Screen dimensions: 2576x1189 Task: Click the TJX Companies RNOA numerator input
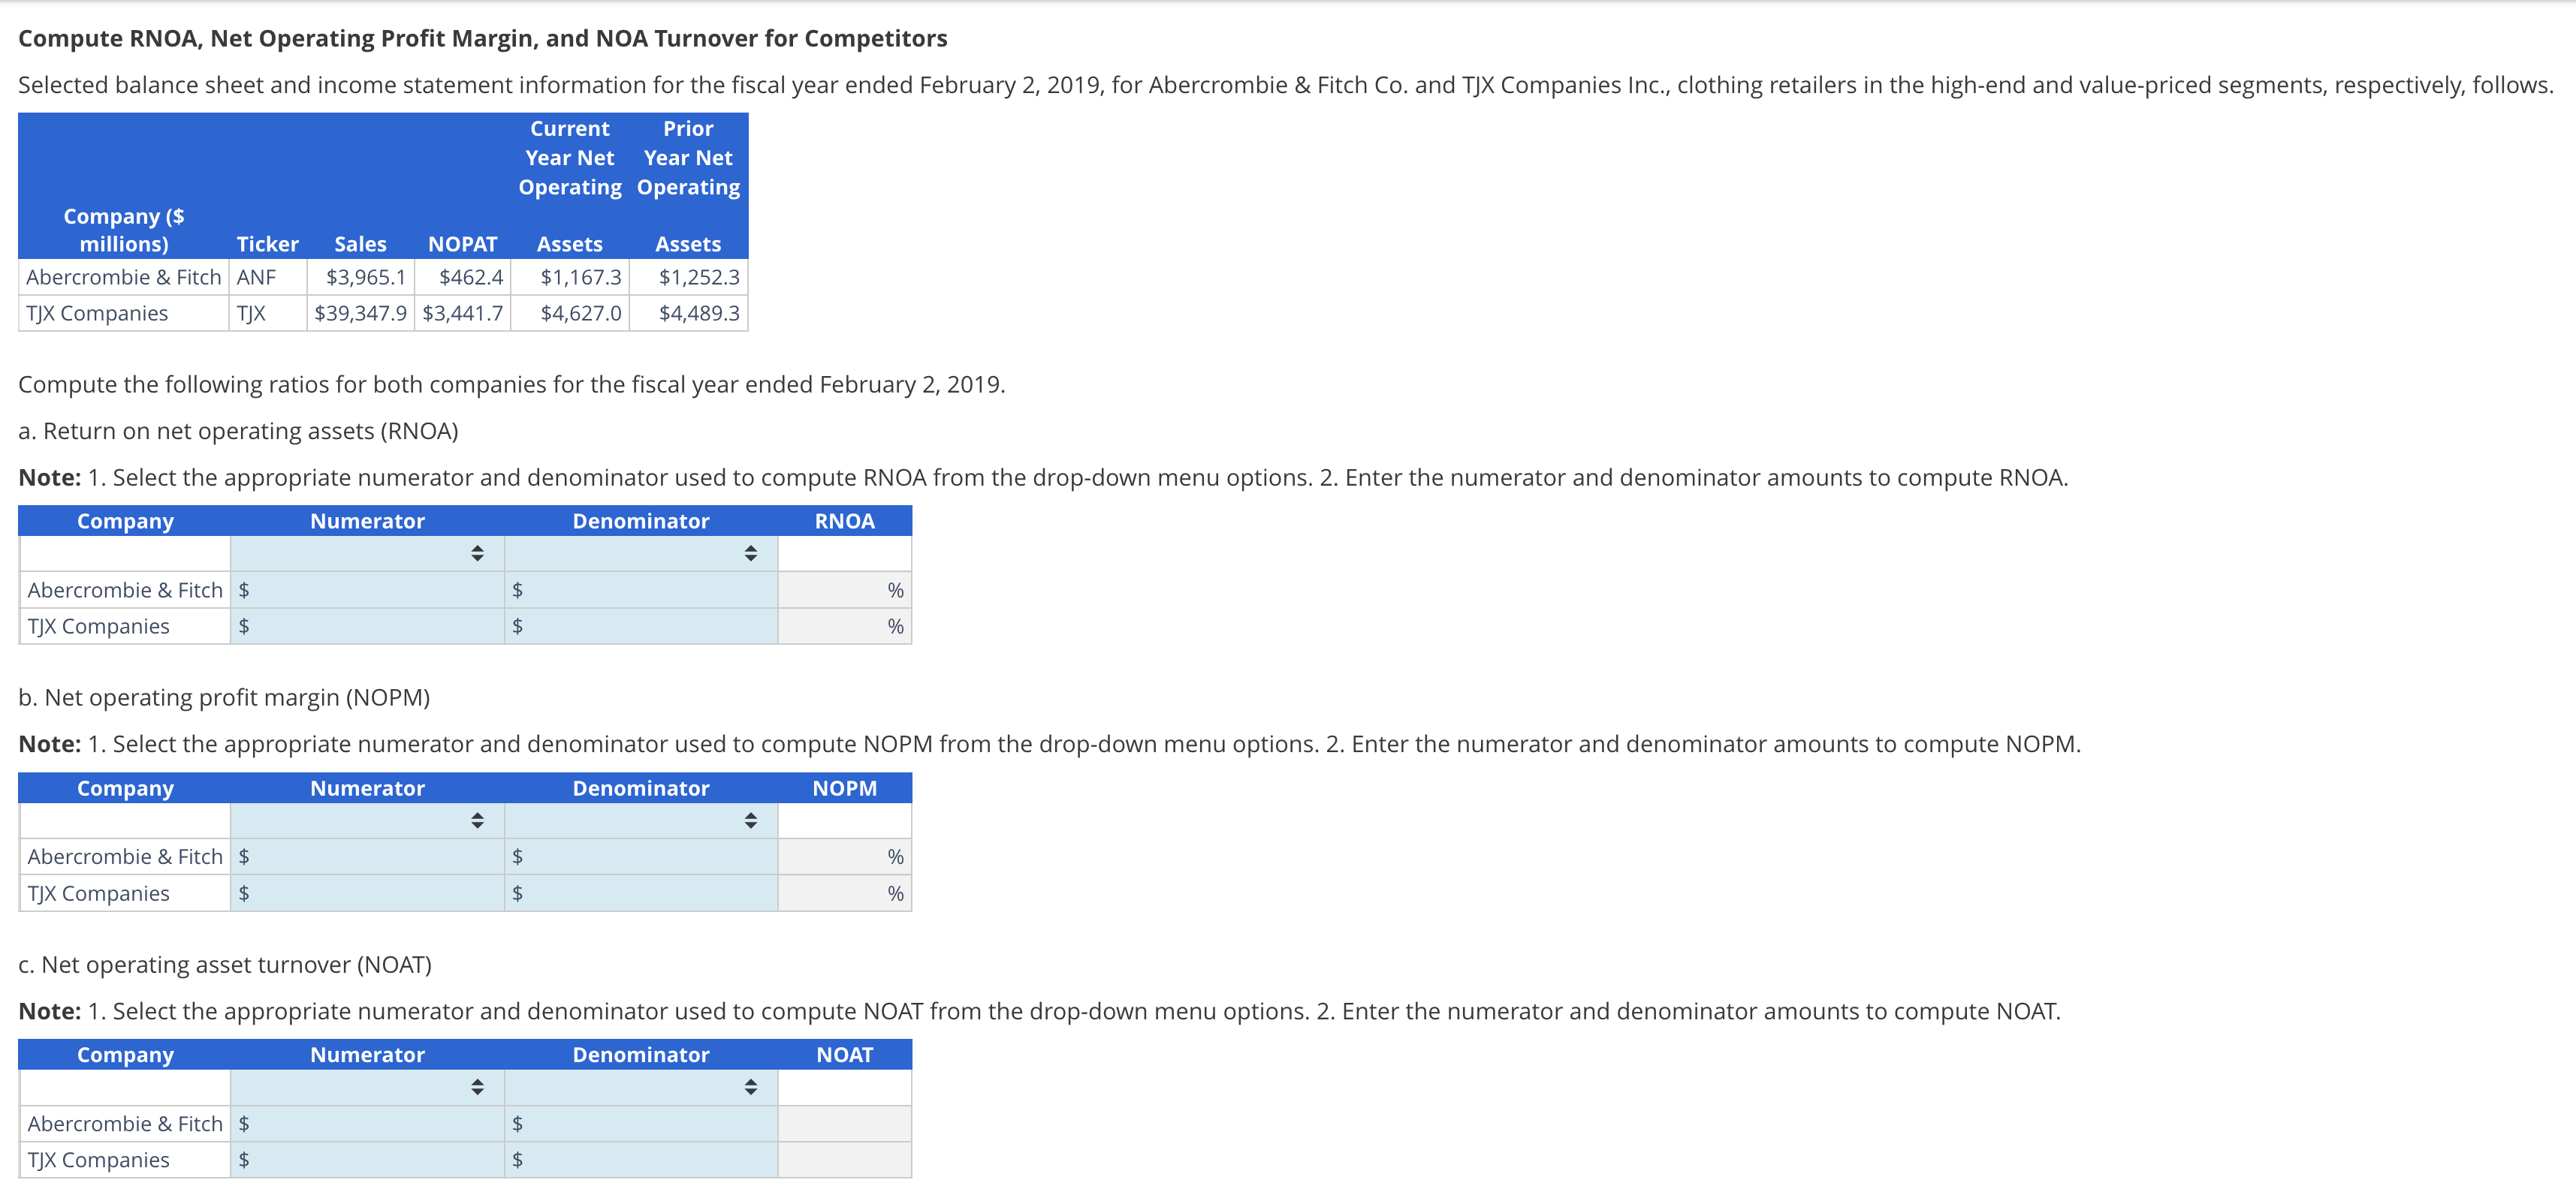click(x=368, y=625)
